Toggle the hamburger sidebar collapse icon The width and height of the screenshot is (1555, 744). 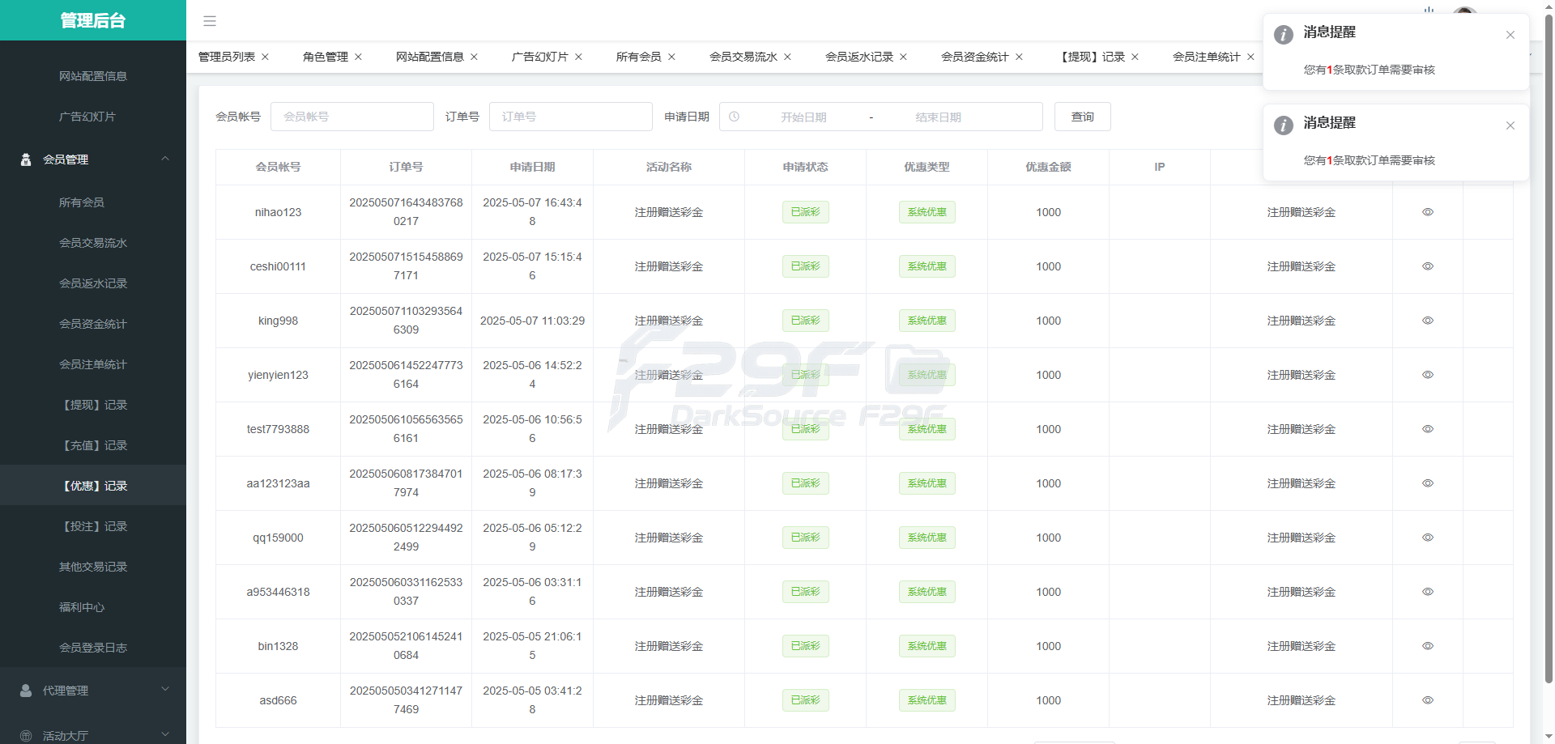click(x=210, y=21)
